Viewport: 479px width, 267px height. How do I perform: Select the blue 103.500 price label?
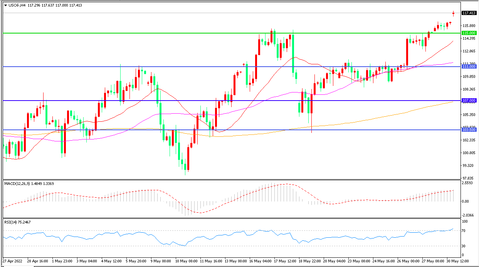469,130
